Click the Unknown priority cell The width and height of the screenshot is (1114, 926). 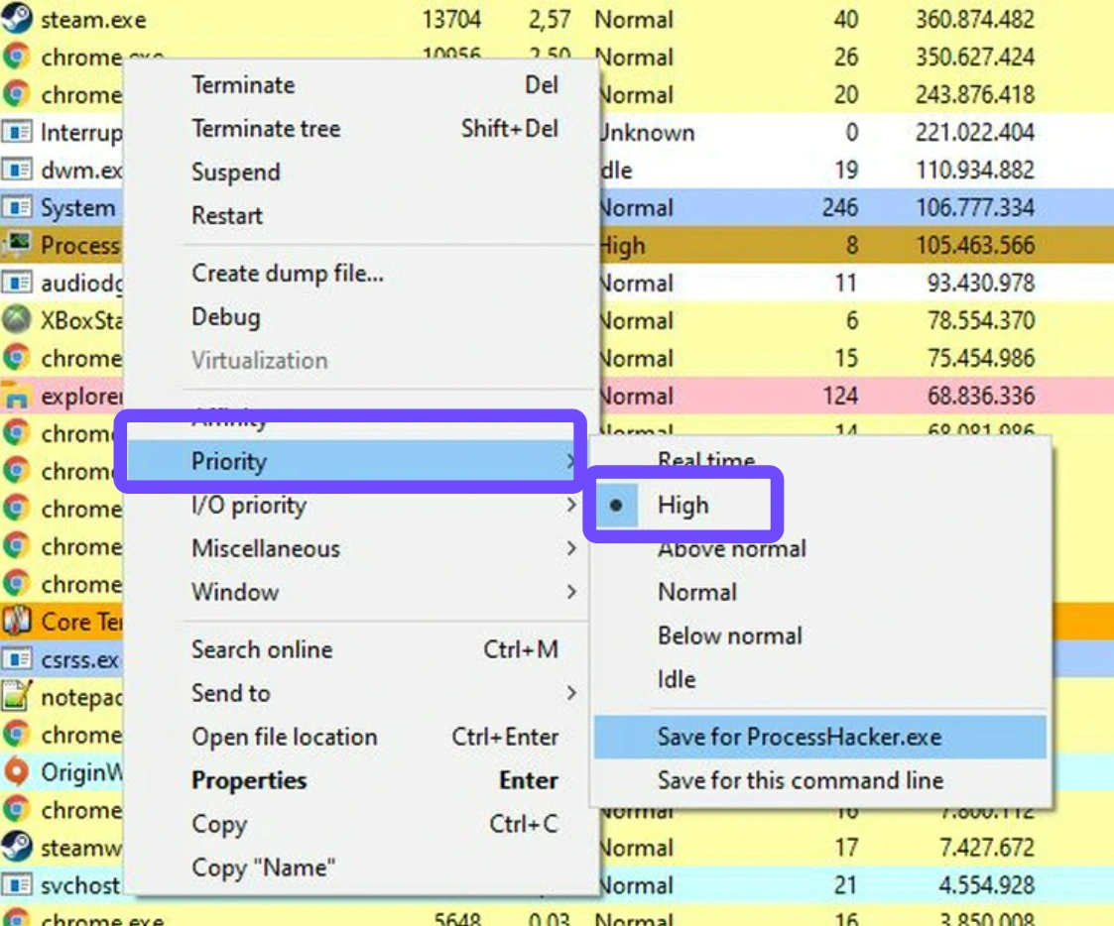647,132
